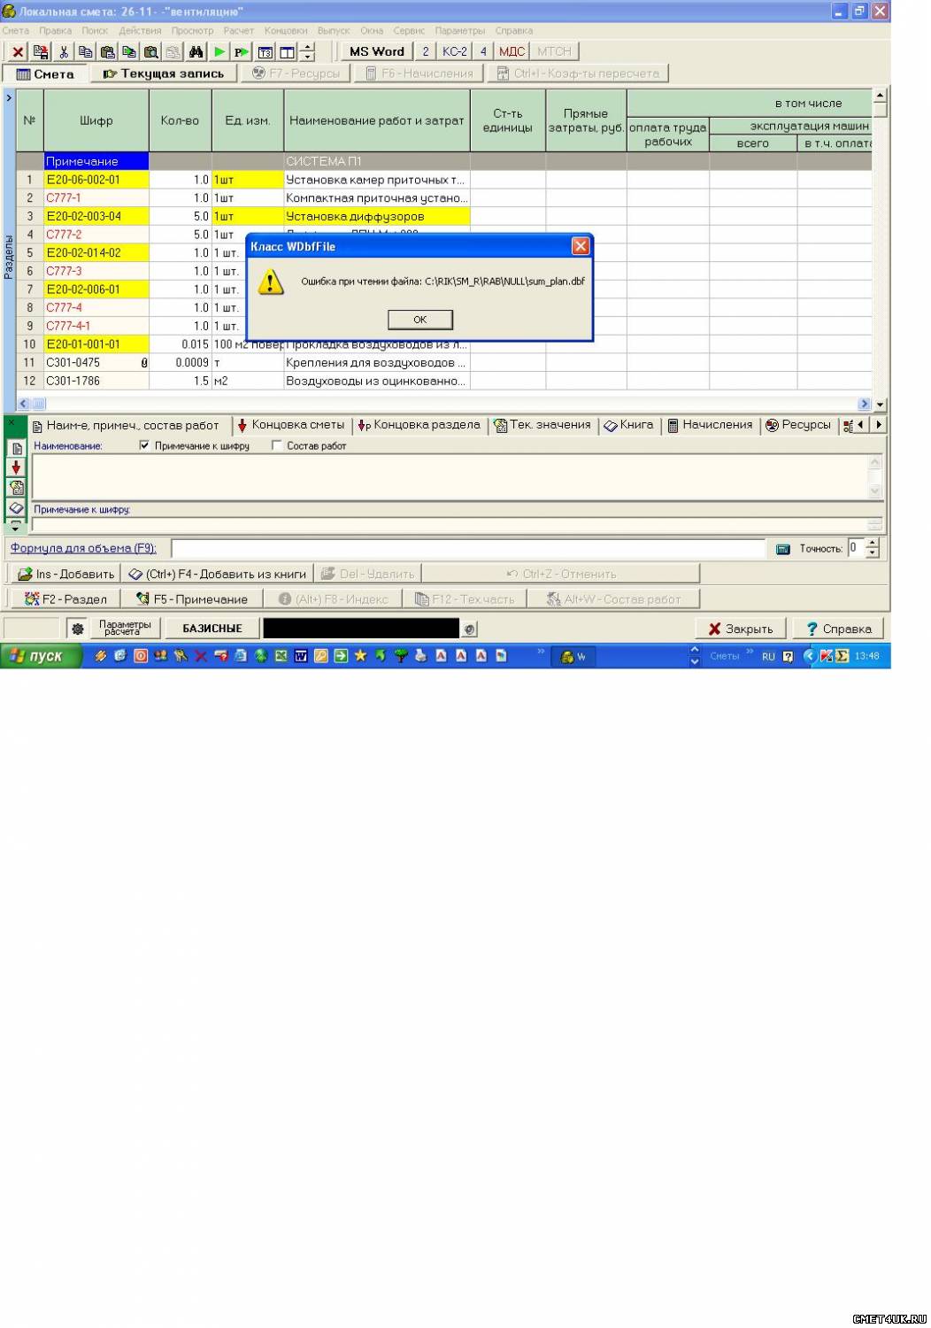
Task: Switch to Текущая запись tab
Action: (164, 73)
